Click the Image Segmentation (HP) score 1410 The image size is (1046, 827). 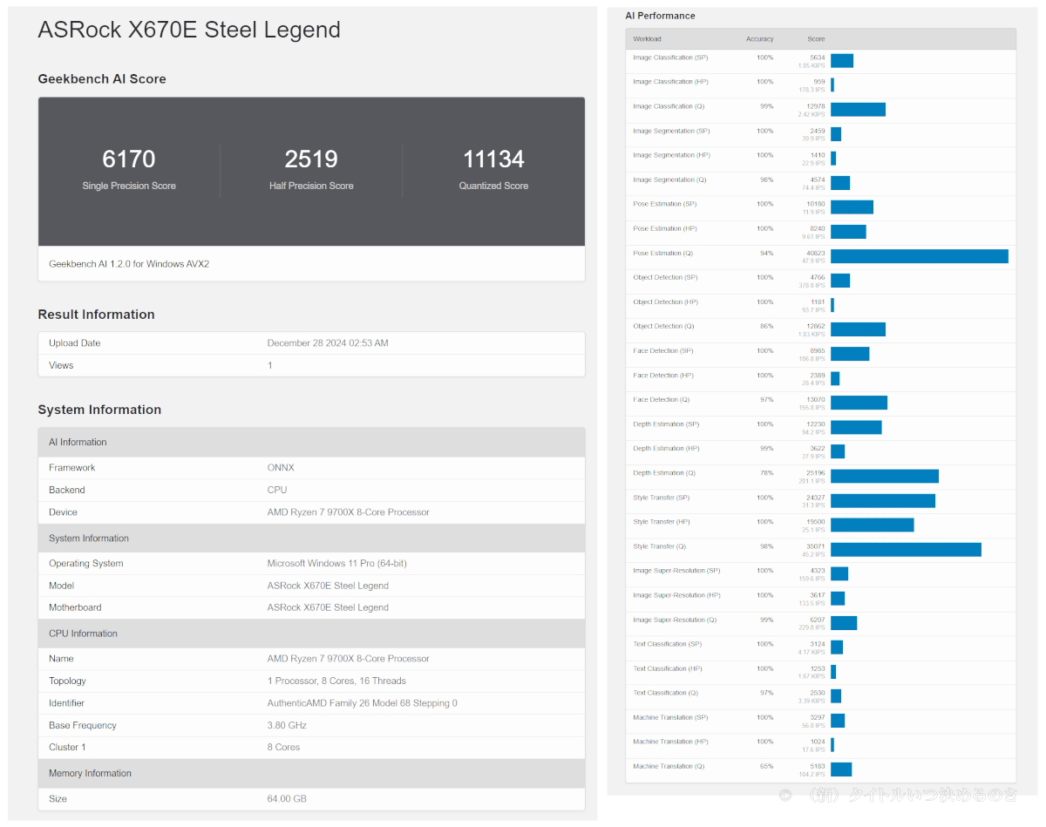(x=818, y=155)
